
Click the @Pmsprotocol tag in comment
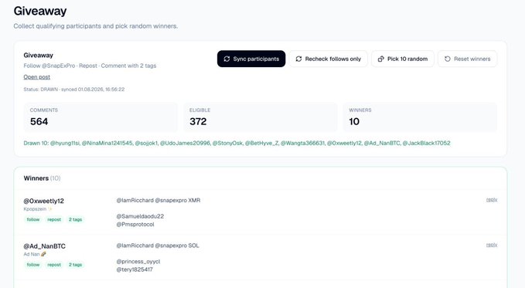coord(135,225)
